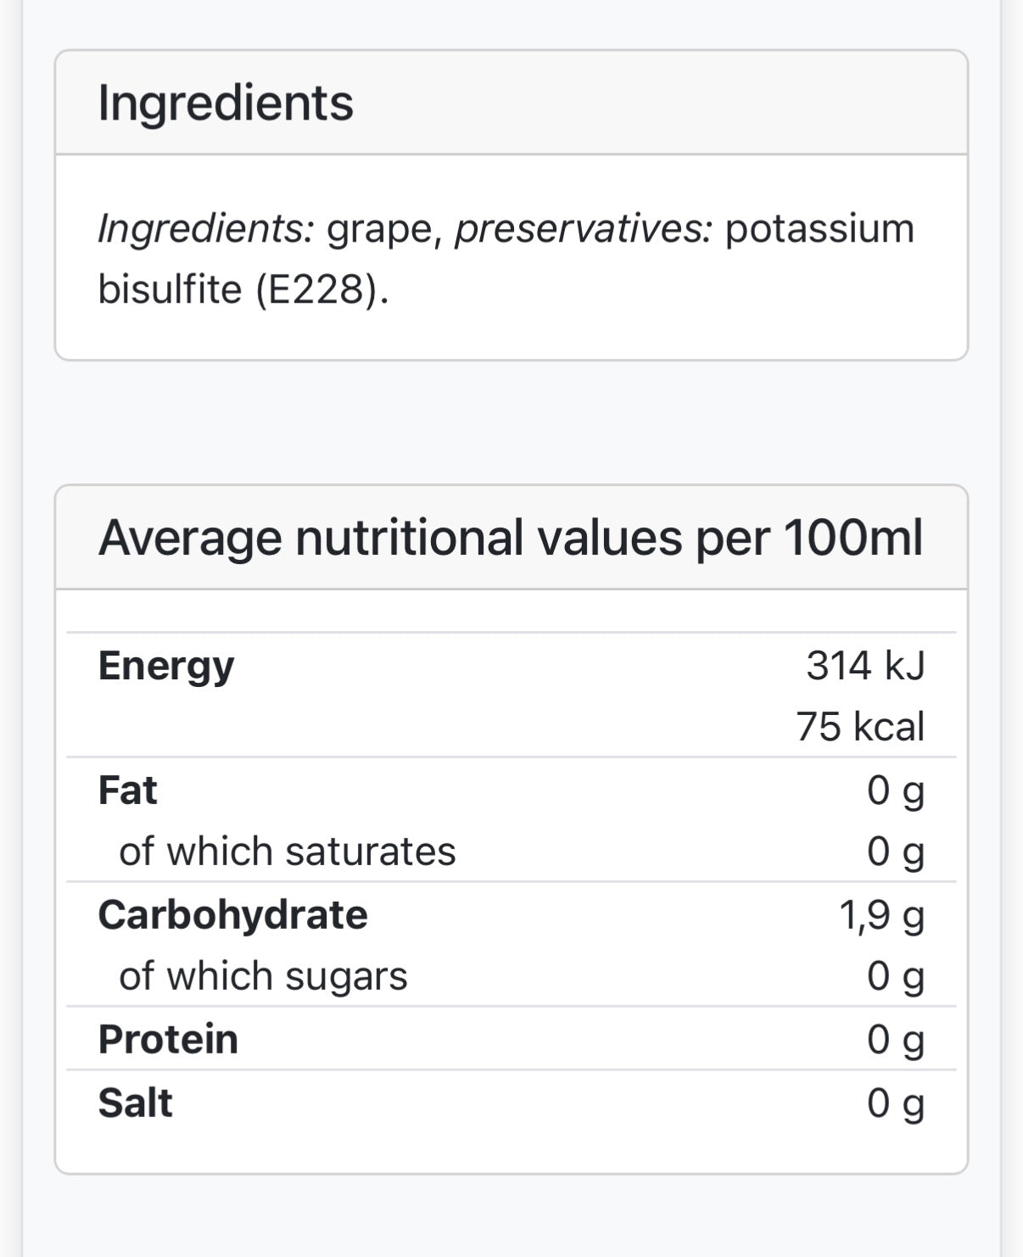Click the "of which sugars" label

pyautogui.click(x=263, y=976)
